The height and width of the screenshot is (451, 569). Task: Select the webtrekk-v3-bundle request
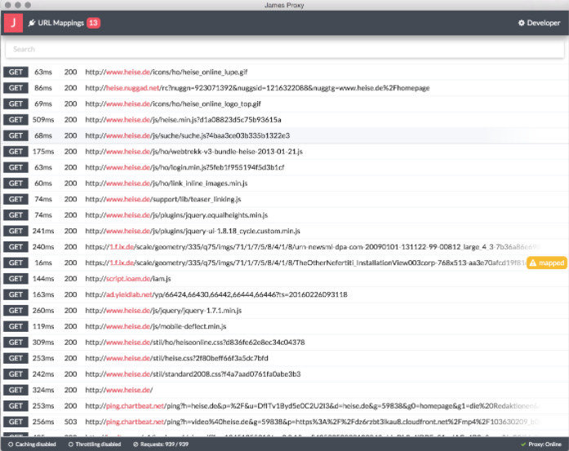[284, 152]
